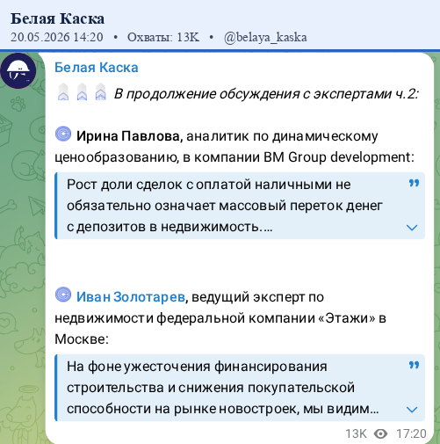
Task: Open the quote starting Рост доли сделок
Action: (x=240, y=206)
